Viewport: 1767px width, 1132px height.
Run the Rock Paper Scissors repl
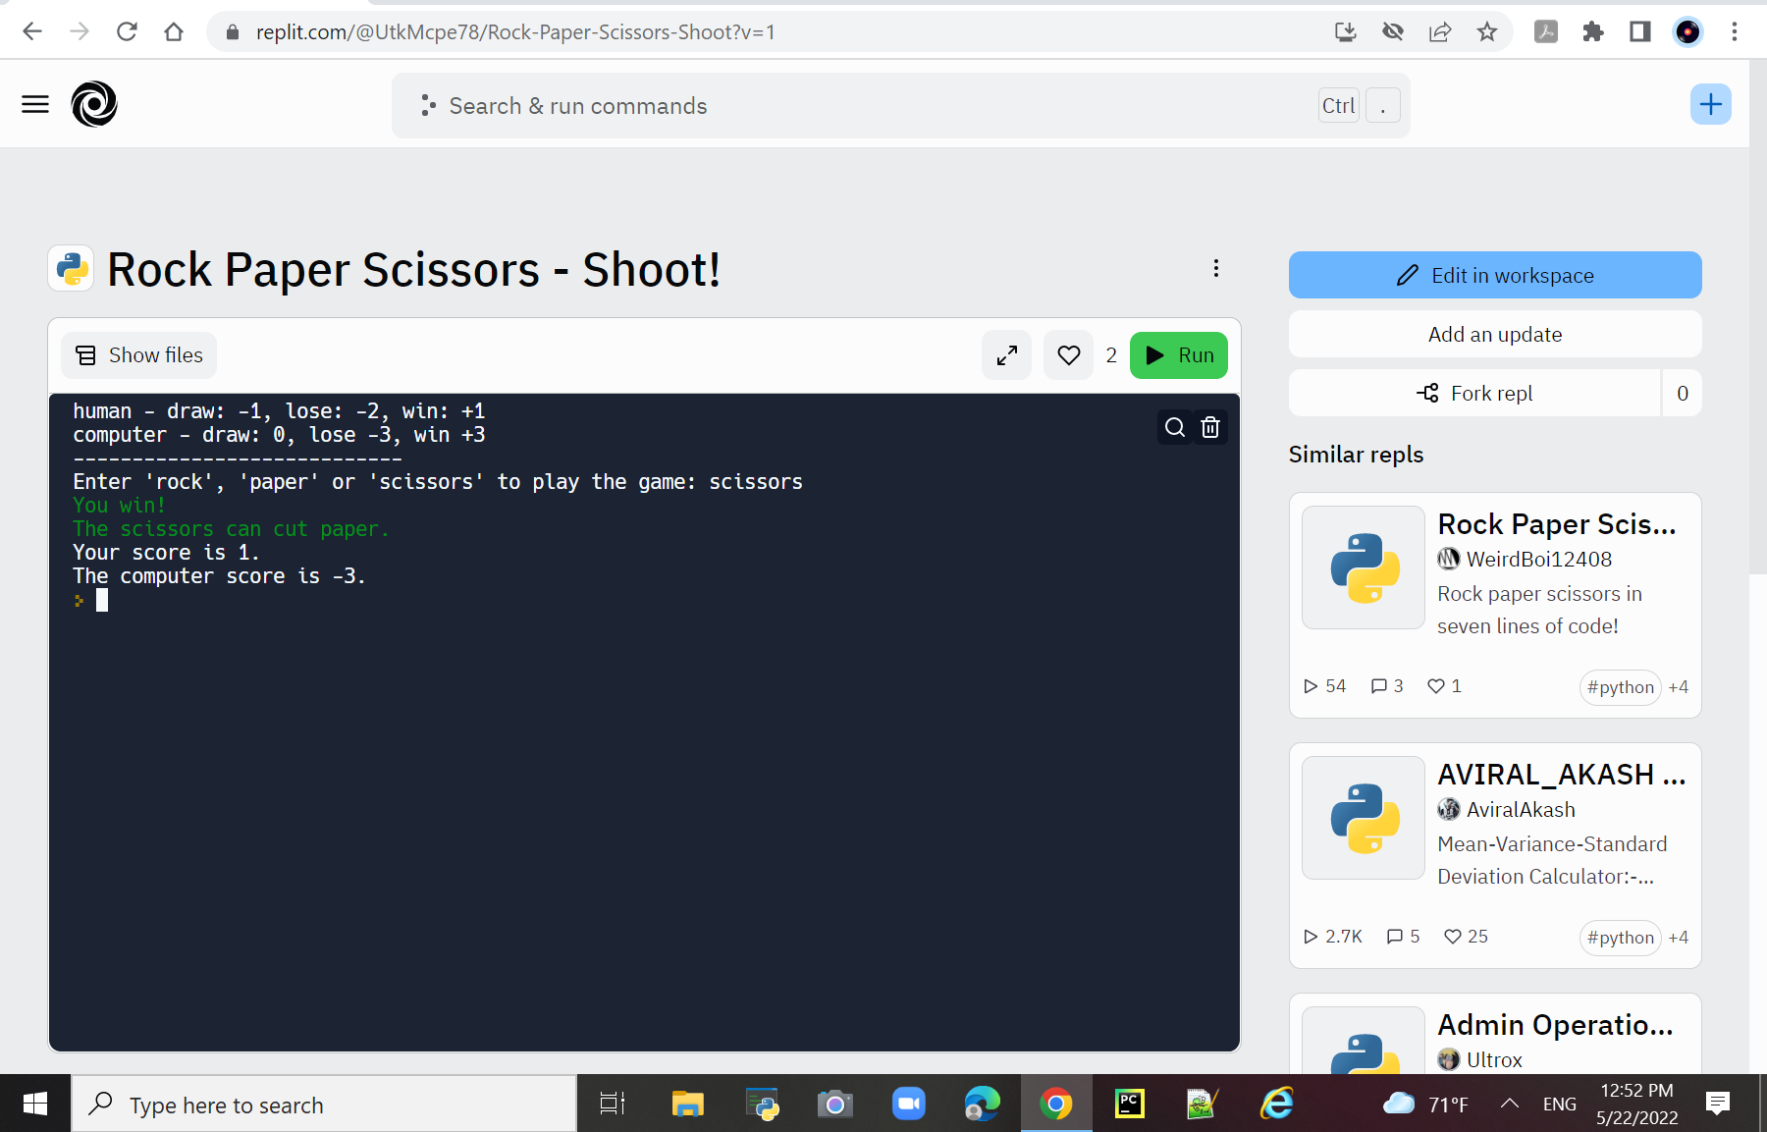[1179, 355]
